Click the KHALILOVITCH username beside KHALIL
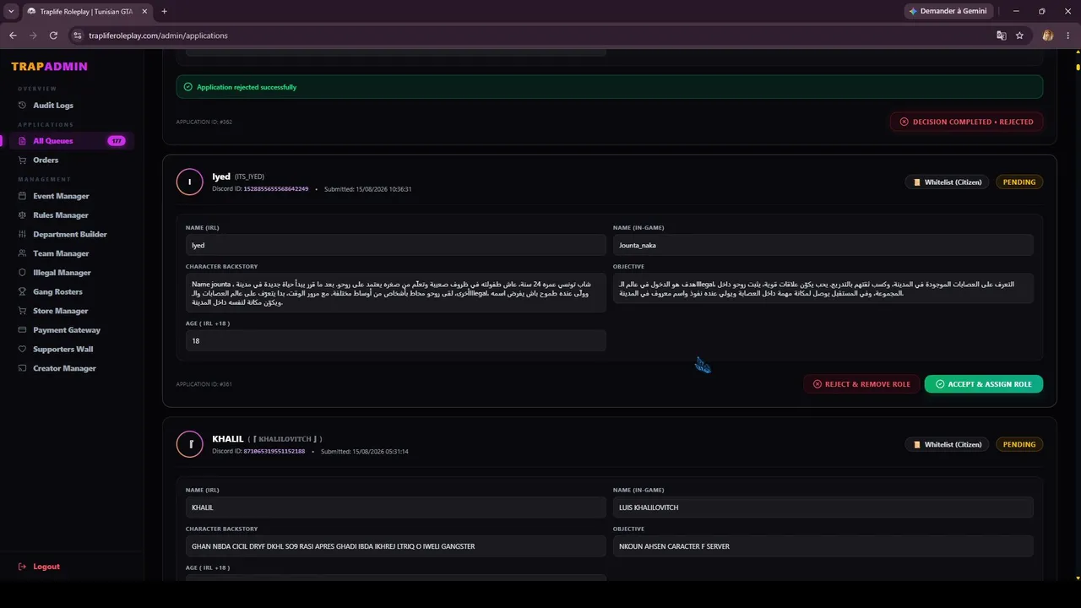Screen dimensions: 1081x608 [285, 439]
